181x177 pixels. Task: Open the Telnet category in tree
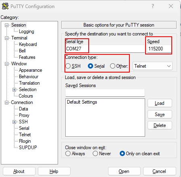[25, 135]
